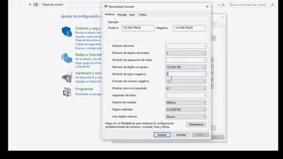Click the search magnifier icon
Screen dimensions: 283x159
pyautogui.click(x=272, y=5)
